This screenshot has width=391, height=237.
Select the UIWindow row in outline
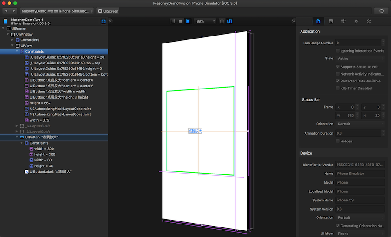pos(54,34)
